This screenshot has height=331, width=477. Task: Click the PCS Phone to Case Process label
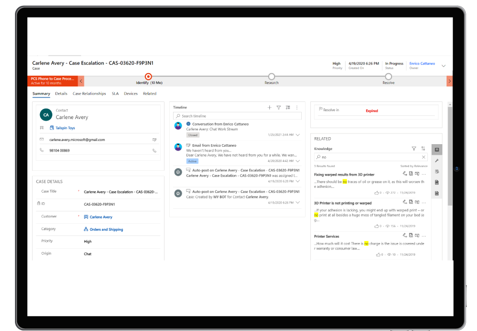coord(52,78)
